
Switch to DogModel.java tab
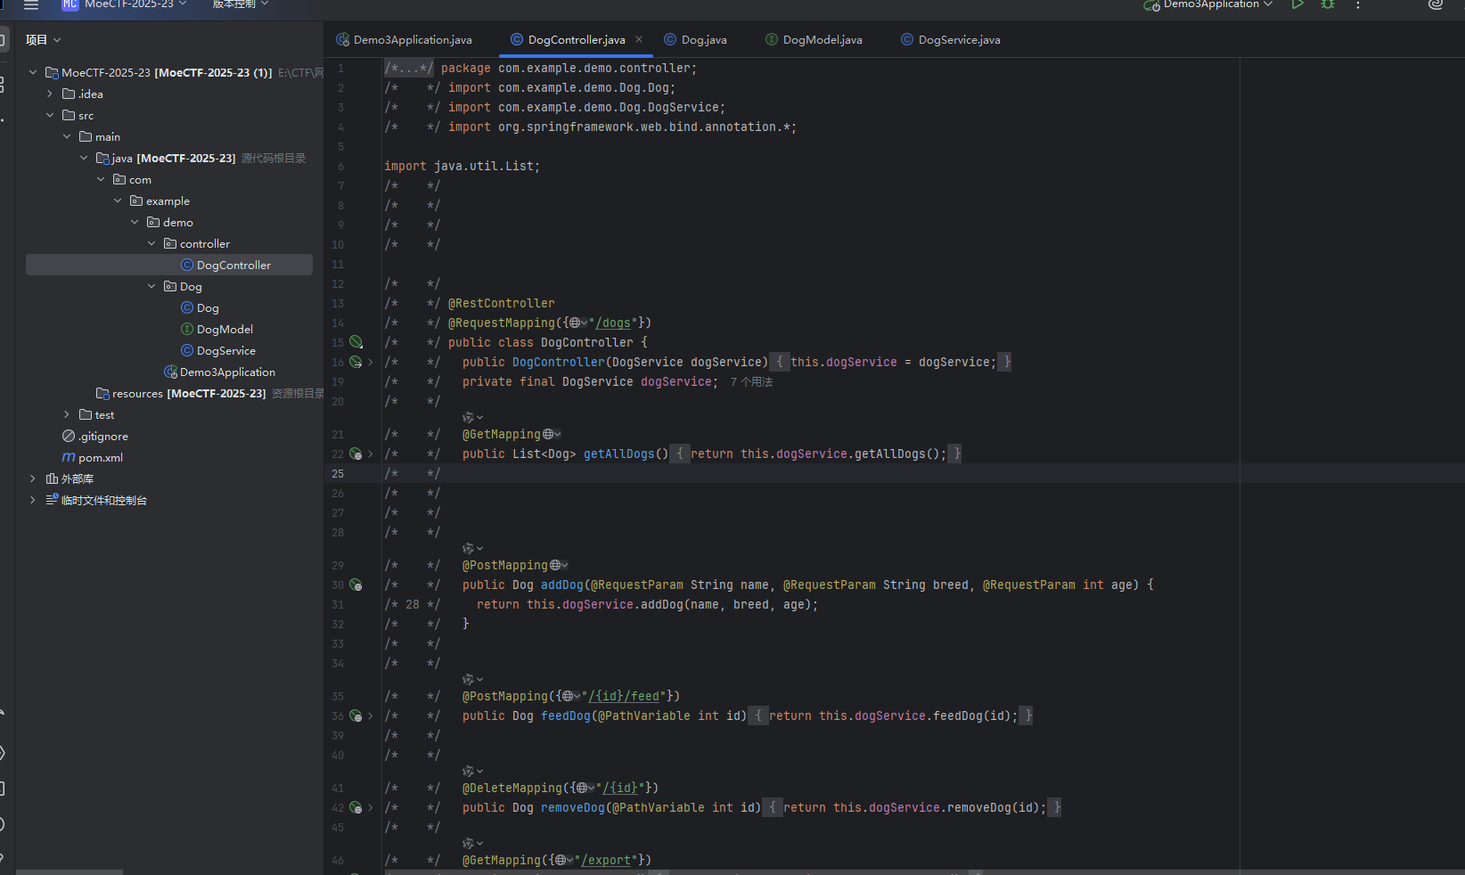822,39
